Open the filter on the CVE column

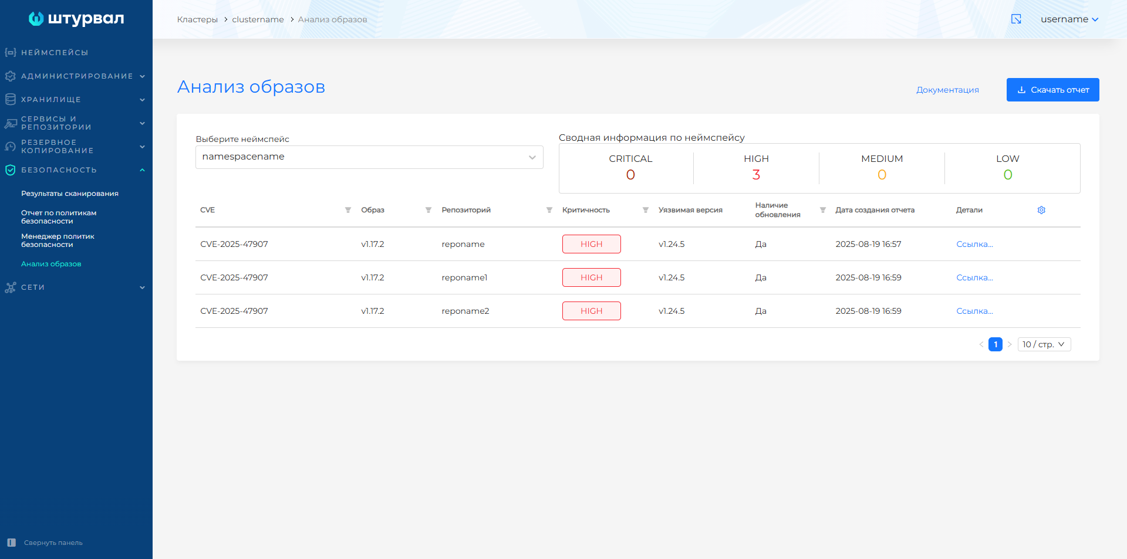tap(347, 210)
